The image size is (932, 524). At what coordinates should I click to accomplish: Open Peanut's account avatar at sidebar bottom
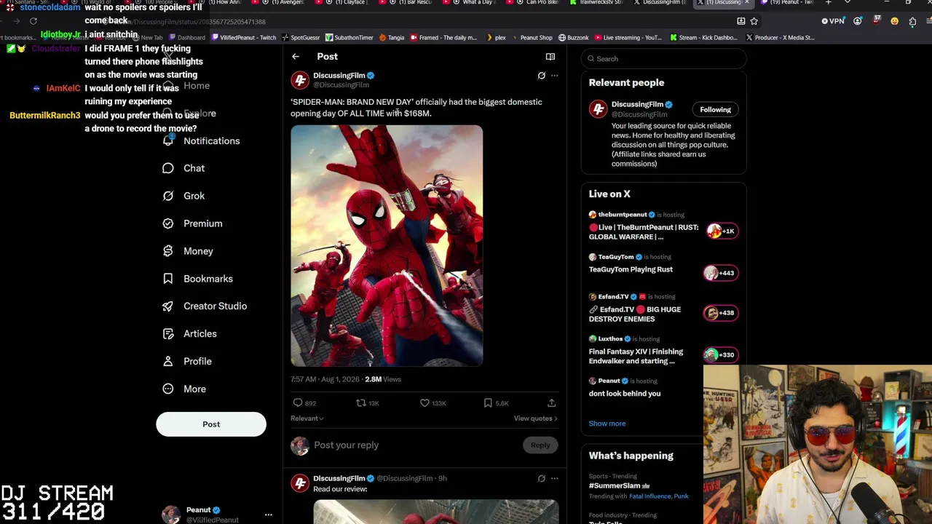(170, 515)
